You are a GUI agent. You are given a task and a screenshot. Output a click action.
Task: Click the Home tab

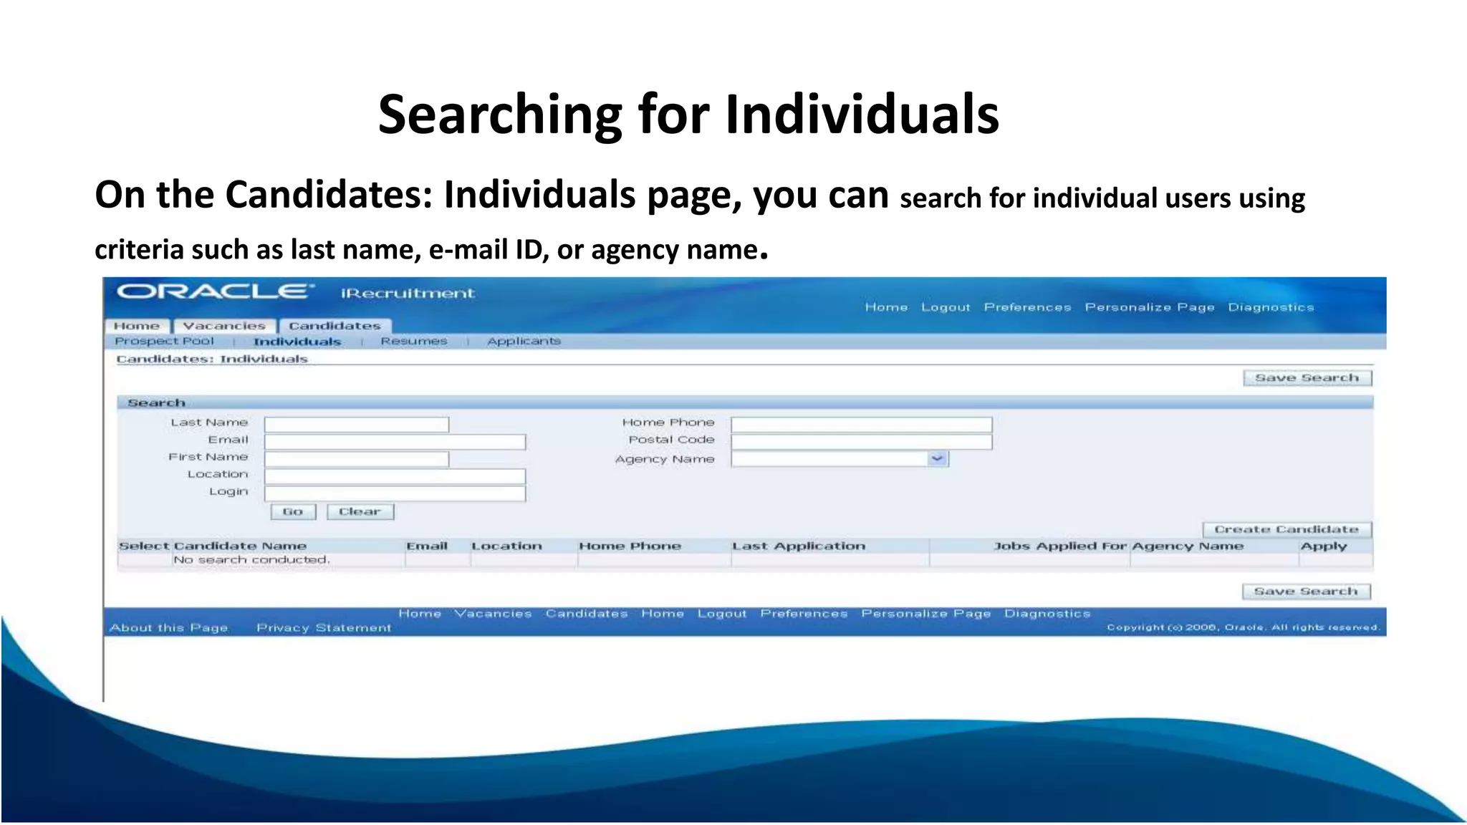137,326
